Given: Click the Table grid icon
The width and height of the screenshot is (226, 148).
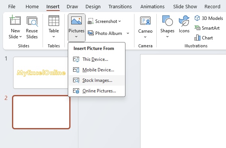Looking at the screenshot, I should [53, 21].
